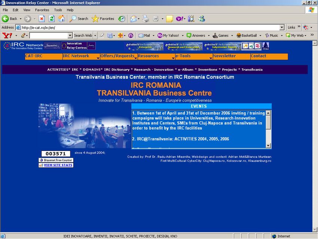Follow the Inventions link
Viewport: 318px width, 239px height.
[208, 70]
